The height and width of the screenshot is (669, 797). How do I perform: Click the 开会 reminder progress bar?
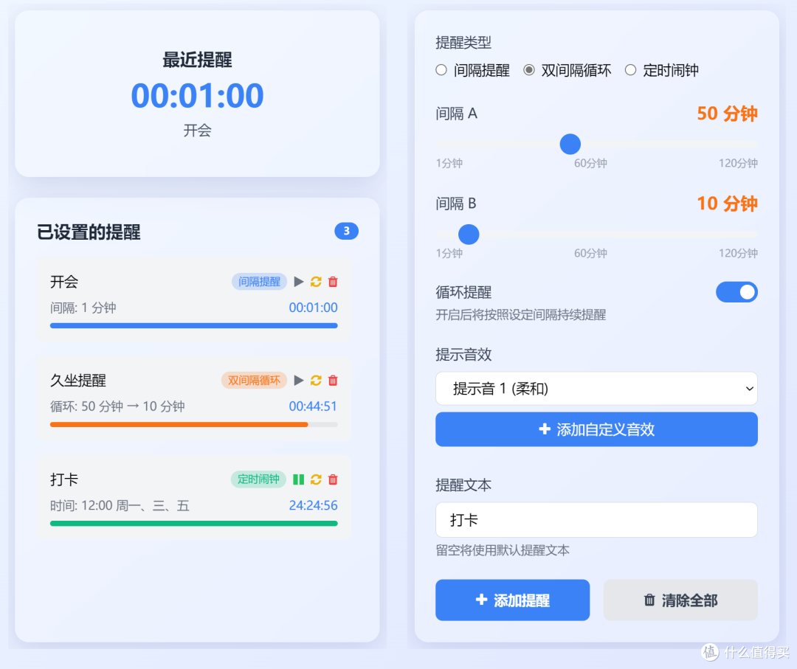point(193,325)
